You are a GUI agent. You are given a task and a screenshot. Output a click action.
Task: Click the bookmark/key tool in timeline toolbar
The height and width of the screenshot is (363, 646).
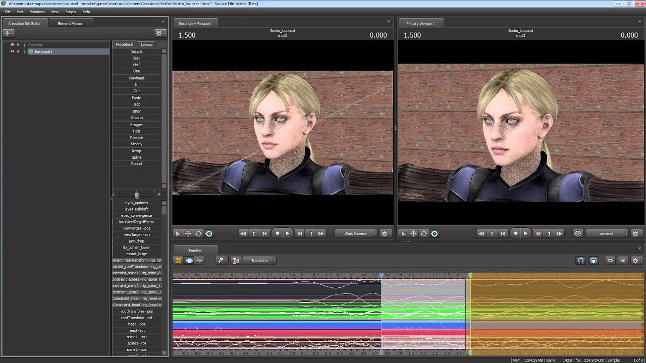coord(220,261)
